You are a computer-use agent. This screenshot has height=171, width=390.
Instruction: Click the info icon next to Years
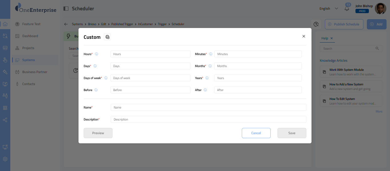tap(207, 78)
